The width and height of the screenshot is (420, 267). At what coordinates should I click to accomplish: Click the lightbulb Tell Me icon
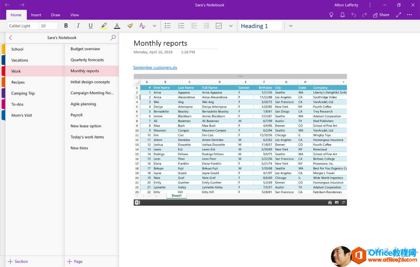[x=331, y=15]
